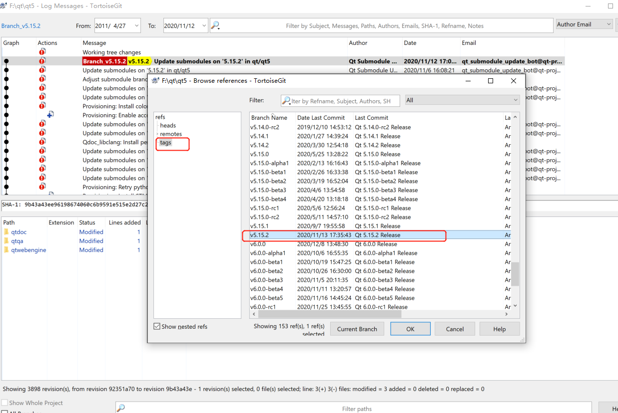The height and width of the screenshot is (413, 618).
Task: Click the qtdoc folder icon
Action: coord(6,232)
